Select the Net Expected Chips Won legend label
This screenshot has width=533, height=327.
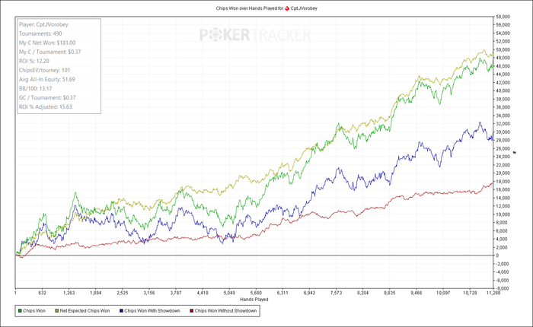(x=85, y=311)
